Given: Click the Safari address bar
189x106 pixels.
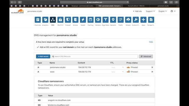Looking at the screenshot, I should [x=94, y=2].
